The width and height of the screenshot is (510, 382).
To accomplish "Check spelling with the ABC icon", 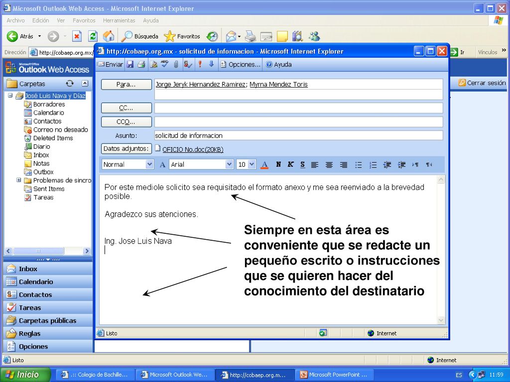I will [x=164, y=64].
